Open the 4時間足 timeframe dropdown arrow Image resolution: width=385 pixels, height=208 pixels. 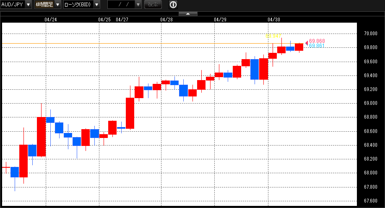click(x=57, y=5)
